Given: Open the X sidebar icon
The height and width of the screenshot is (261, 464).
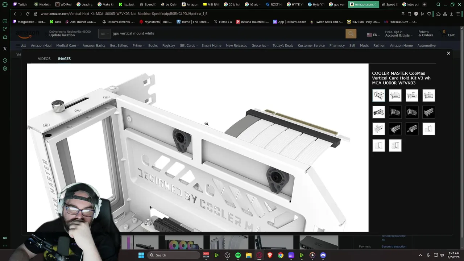Looking at the screenshot, I should [x=5, y=49].
